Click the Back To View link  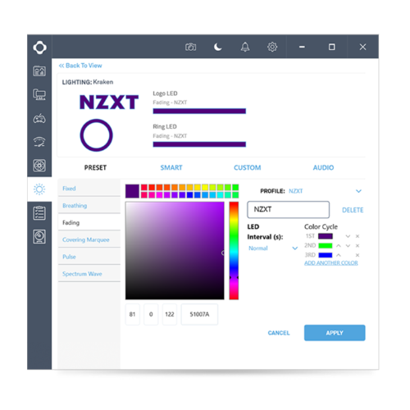click(x=80, y=66)
